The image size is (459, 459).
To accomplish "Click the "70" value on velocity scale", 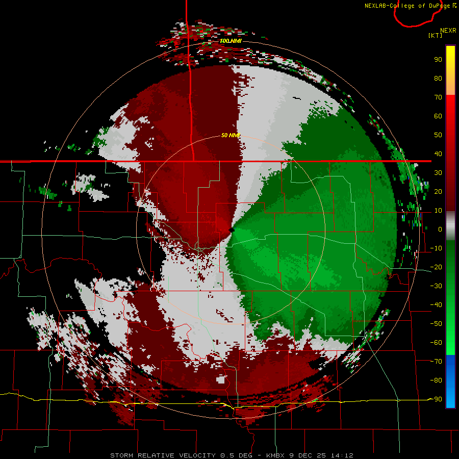I will [438, 97].
